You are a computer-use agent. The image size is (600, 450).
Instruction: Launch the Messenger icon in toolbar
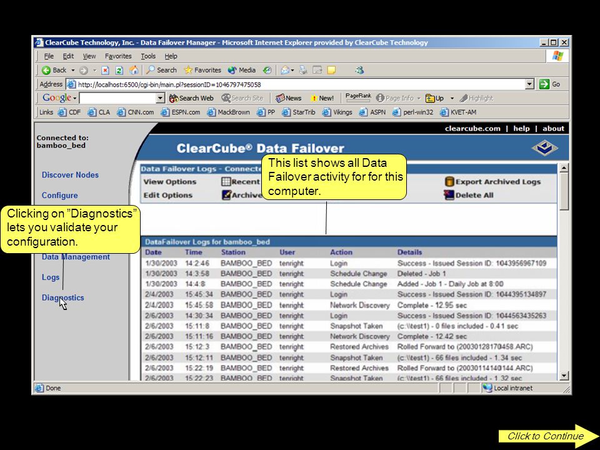(x=359, y=70)
